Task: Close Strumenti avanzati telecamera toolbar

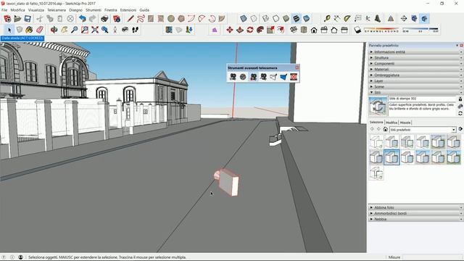Action: 297,67
